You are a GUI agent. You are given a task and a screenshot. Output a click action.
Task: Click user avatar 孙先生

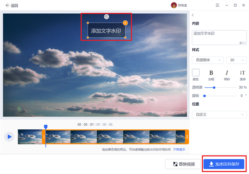click(x=174, y=5)
